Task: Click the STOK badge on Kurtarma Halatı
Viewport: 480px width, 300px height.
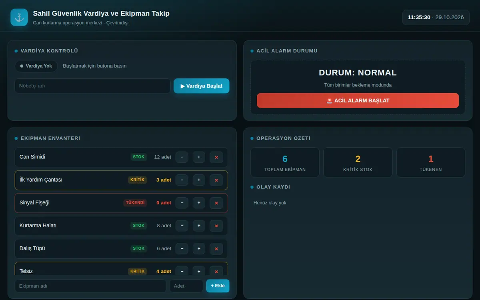Action: (139, 226)
